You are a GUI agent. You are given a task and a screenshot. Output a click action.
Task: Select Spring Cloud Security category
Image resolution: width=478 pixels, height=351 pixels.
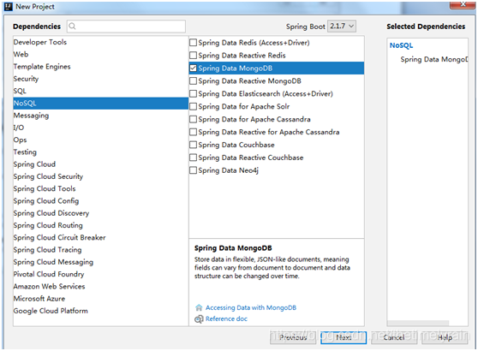pyautogui.click(x=100, y=176)
